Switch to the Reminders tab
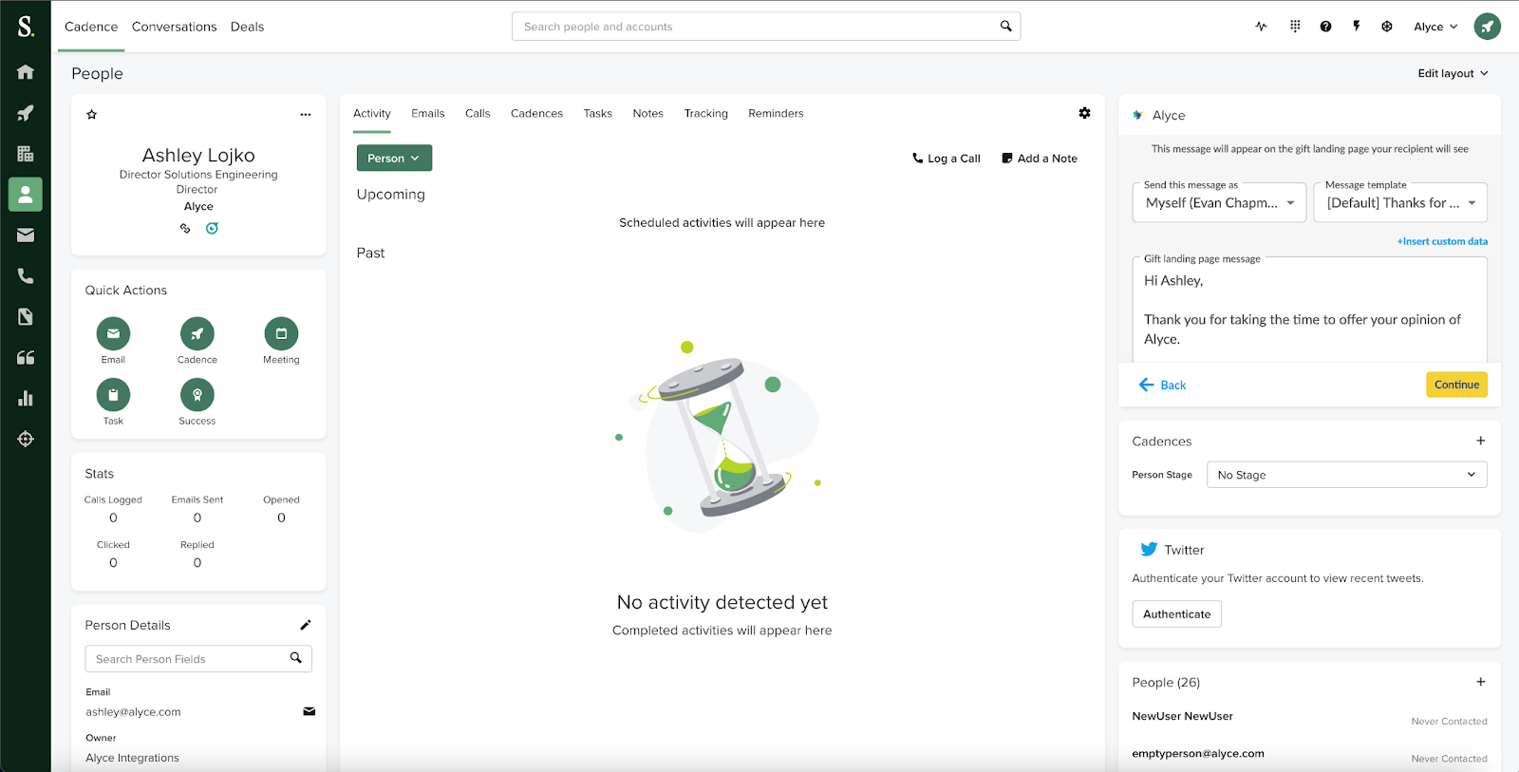The height and width of the screenshot is (772, 1519). pos(776,113)
